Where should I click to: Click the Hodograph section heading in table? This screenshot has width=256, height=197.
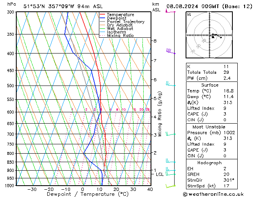[x=210, y=163]
